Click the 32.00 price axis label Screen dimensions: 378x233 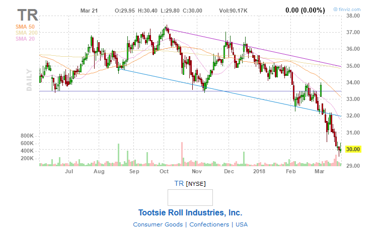353,115
